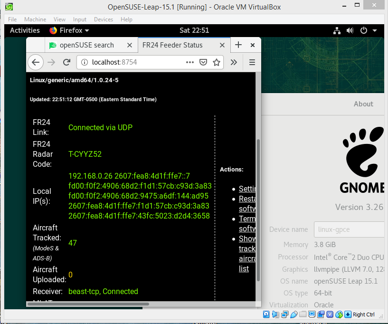The width and height of the screenshot is (388, 324).
Task: Click the VirtualBox mouse integration icon
Action: [x=339, y=314]
